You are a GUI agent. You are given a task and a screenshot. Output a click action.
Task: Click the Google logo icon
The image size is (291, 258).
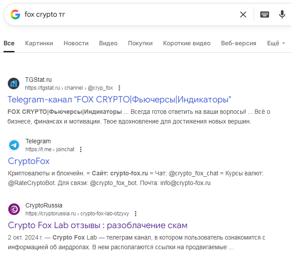15,15
